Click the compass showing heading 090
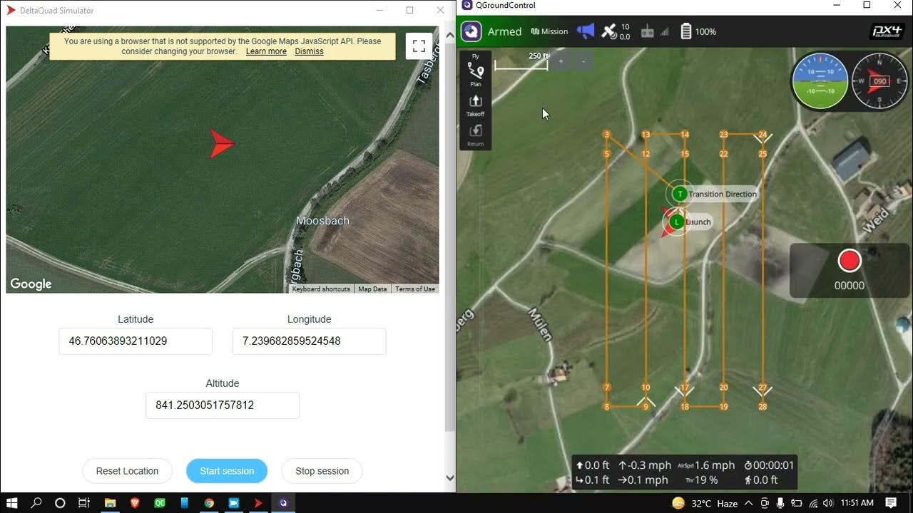 pos(879,81)
